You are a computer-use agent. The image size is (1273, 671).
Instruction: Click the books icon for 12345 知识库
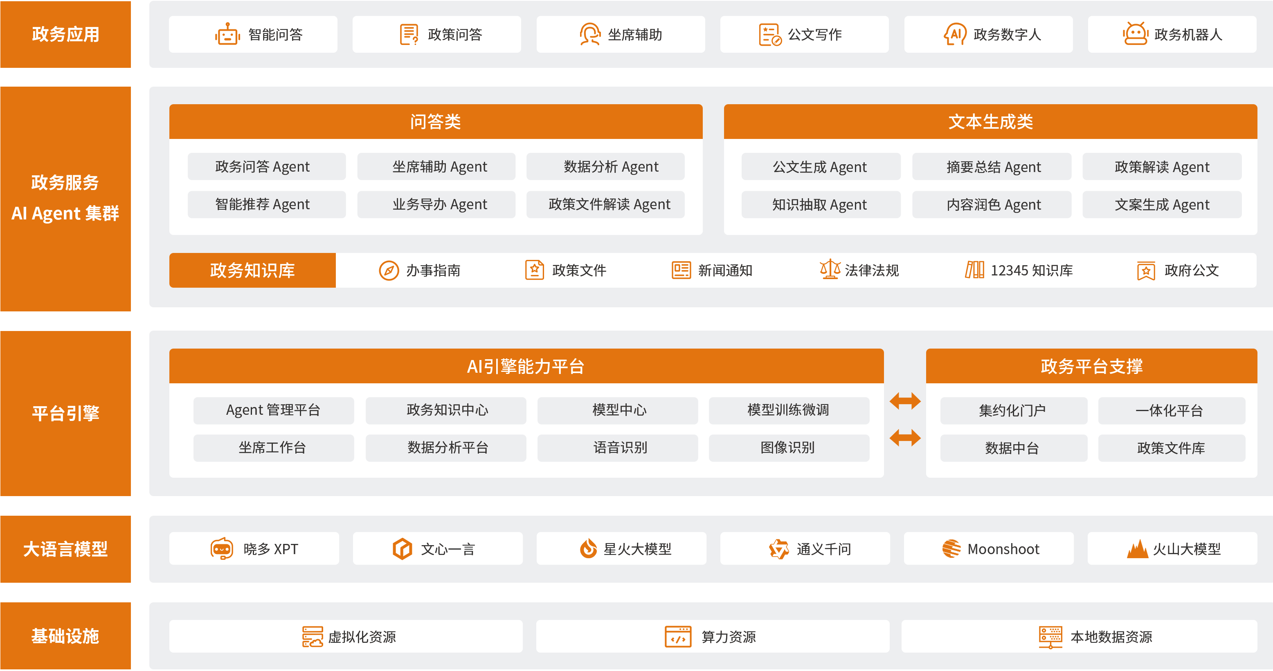(974, 270)
